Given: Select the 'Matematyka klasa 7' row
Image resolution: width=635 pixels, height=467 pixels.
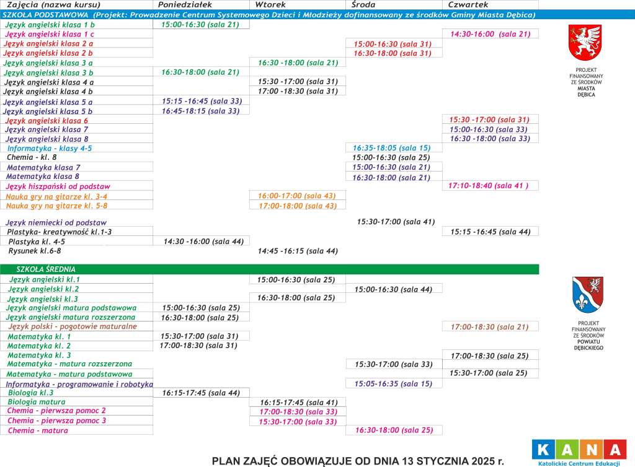Looking at the screenshot, I should (44, 167).
